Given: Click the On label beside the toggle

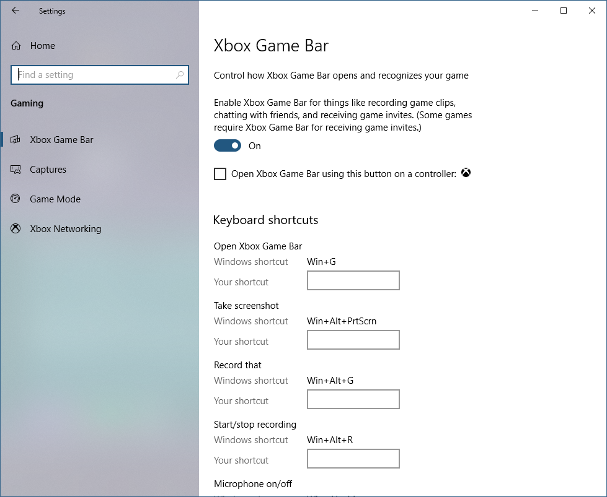Looking at the screenshot, I should 255,146.
